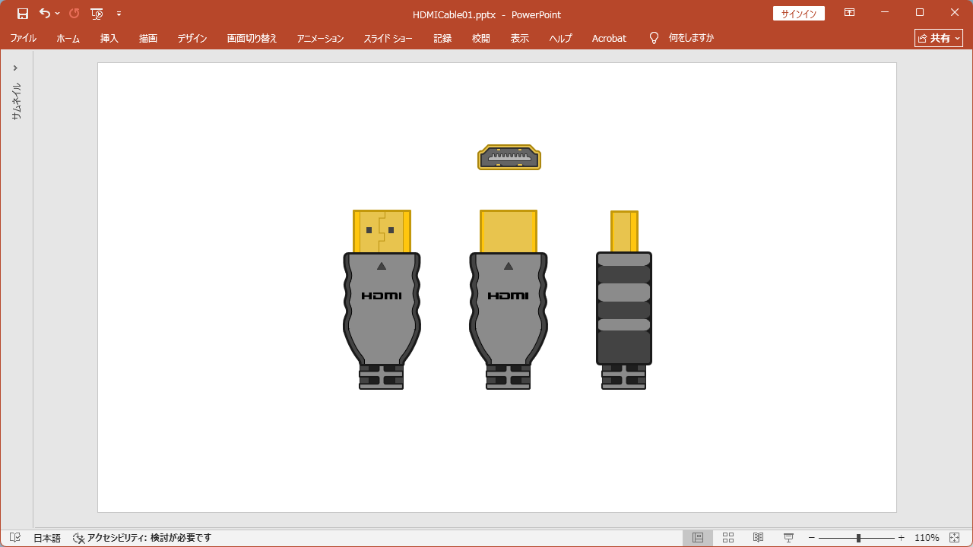Click the Save icon in quick access toolbar
Image resolution: width=973 pixels, height=547 pixels.
pyautogui.click(x=23, y=14)
